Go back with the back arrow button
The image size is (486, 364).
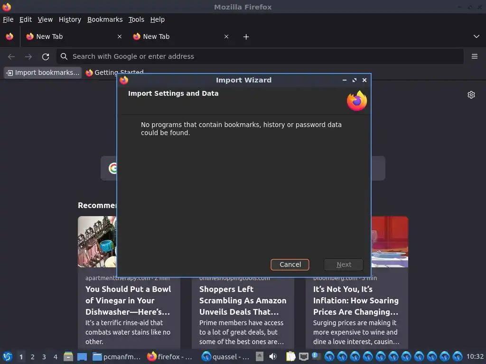(x=11, y=56)
